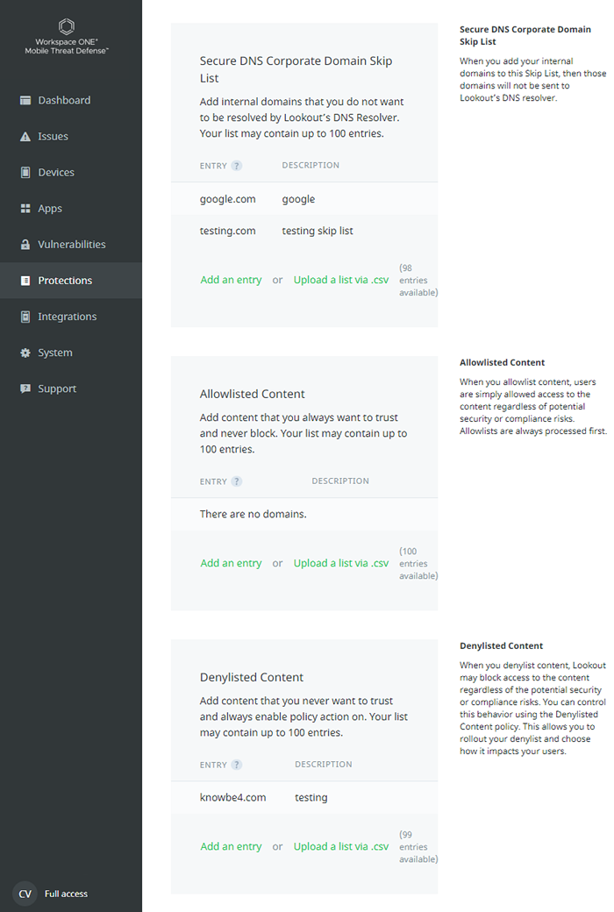Click the System gear icon

click(25, 353)
